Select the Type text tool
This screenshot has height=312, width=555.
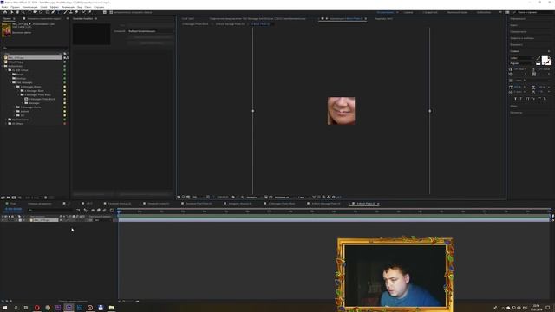[59, 12]
